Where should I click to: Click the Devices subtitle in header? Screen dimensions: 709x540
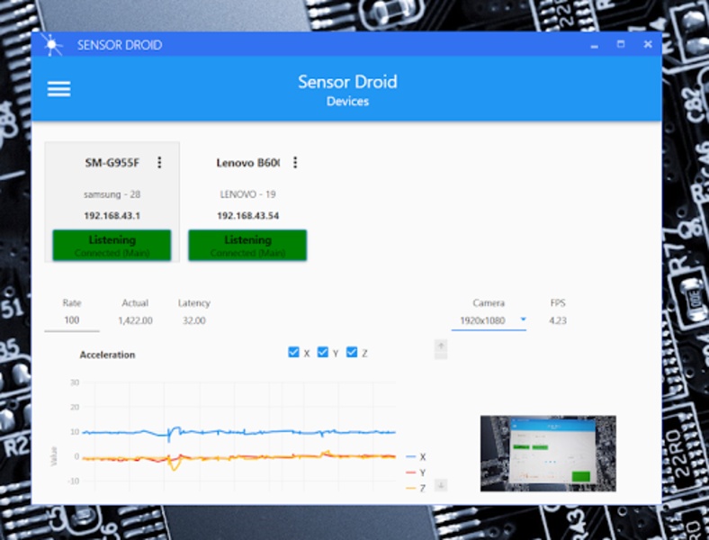click(x=347, y=102)
